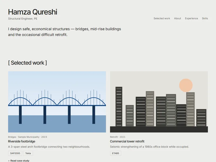Select the Skills navigation link
The width and height of the screenshot is (216, 162).
pyautogui.click(x=205, y=18)
